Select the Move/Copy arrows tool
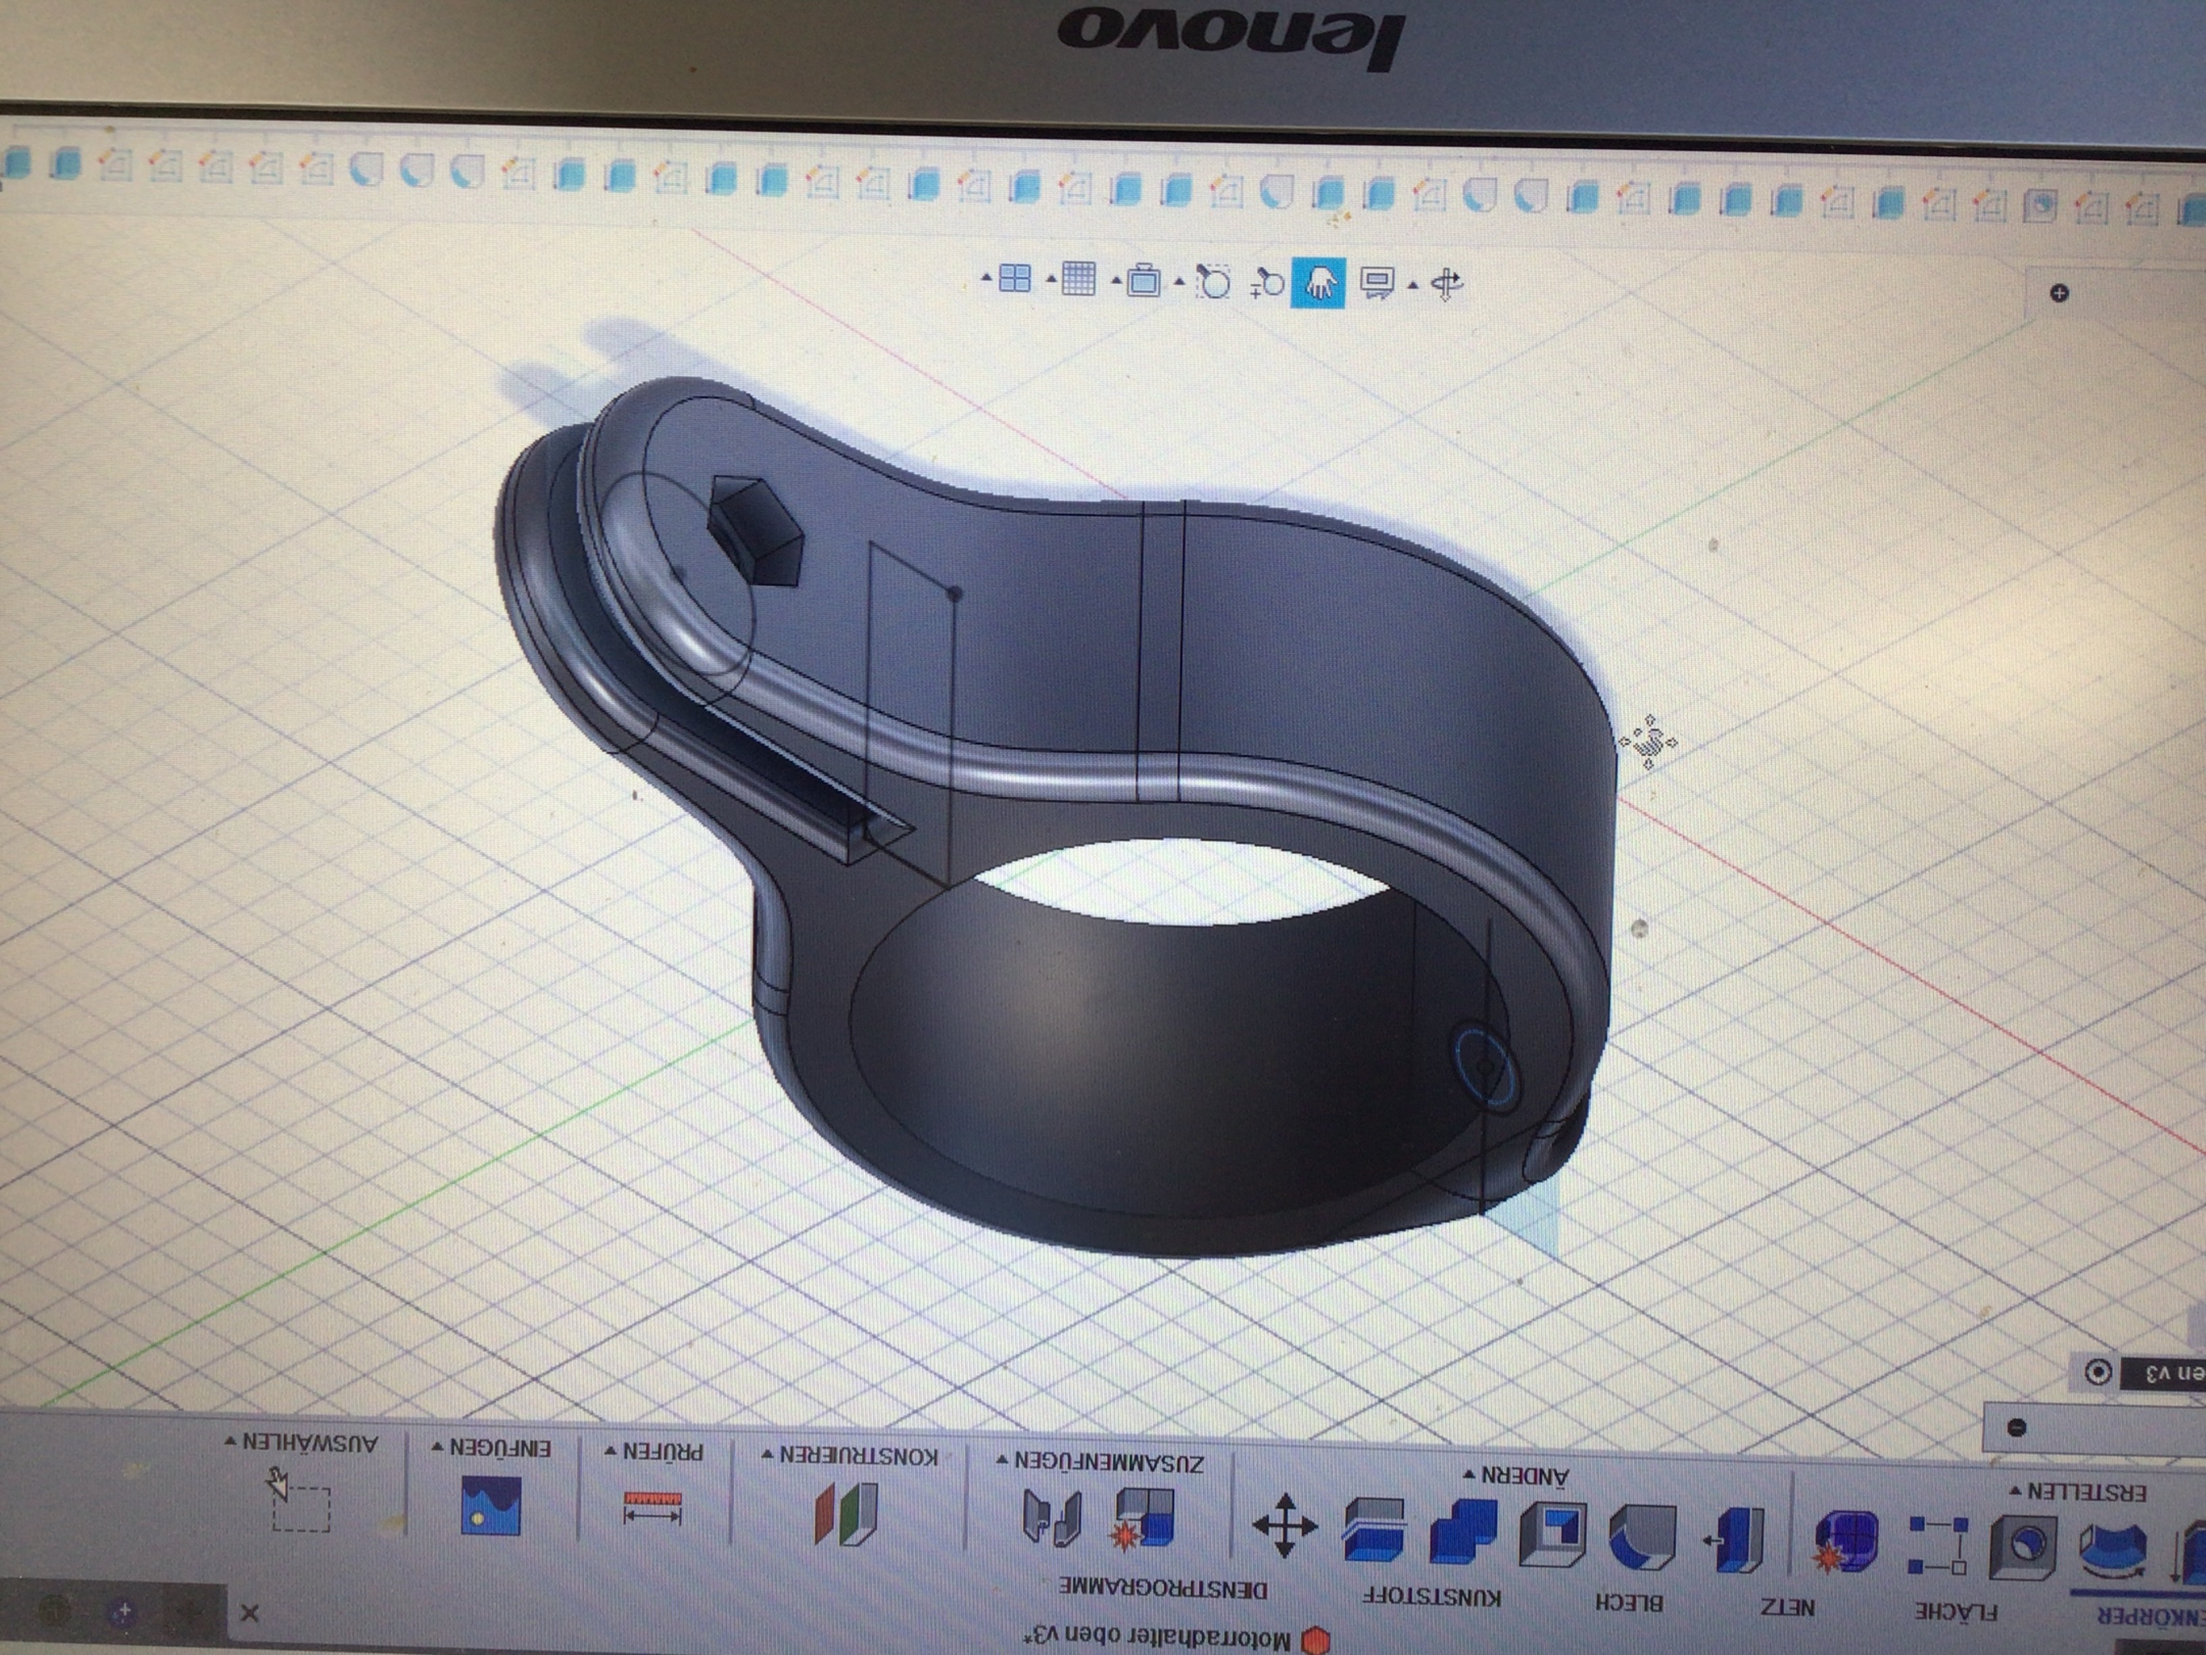Image resolution: width=2206 pixels, height=1655 pixels. click(1285, 1525)
